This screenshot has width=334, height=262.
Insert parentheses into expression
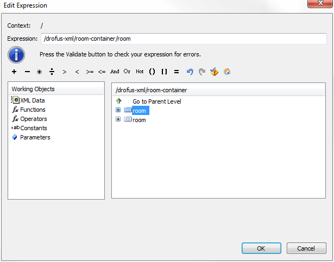tap(152, 72)
